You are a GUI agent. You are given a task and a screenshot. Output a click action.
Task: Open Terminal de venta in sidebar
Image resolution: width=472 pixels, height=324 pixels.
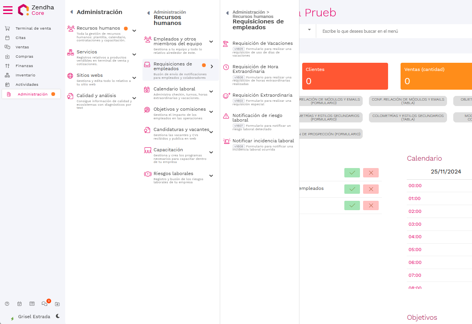(x=33, y=28)
